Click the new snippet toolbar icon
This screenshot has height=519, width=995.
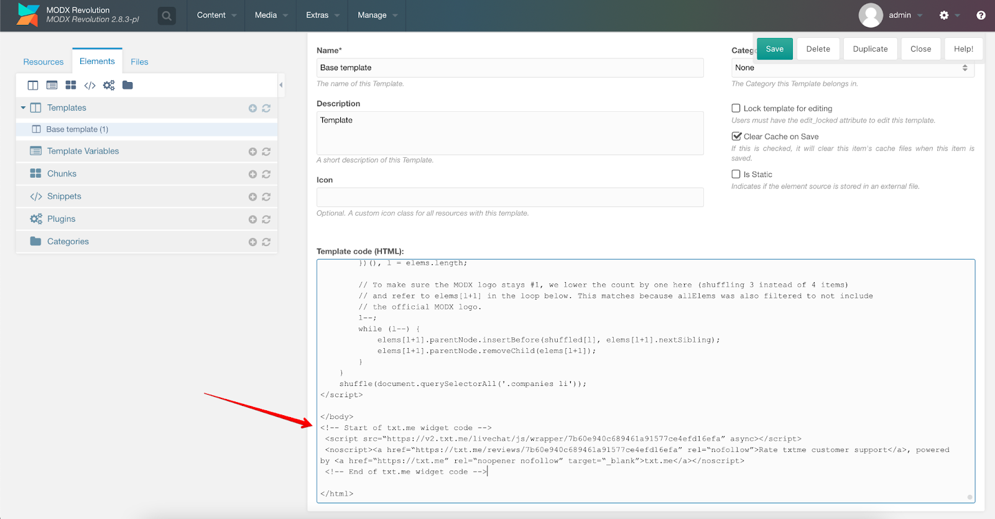[90, 85]
